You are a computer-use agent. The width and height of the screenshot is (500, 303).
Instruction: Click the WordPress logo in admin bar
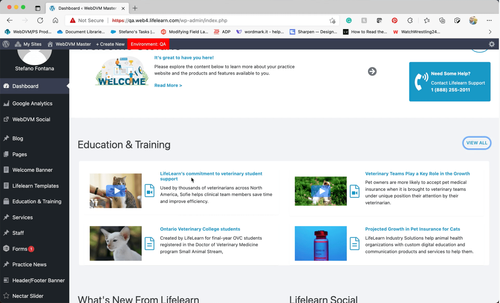pyautogui.click(x=6, y=44)
